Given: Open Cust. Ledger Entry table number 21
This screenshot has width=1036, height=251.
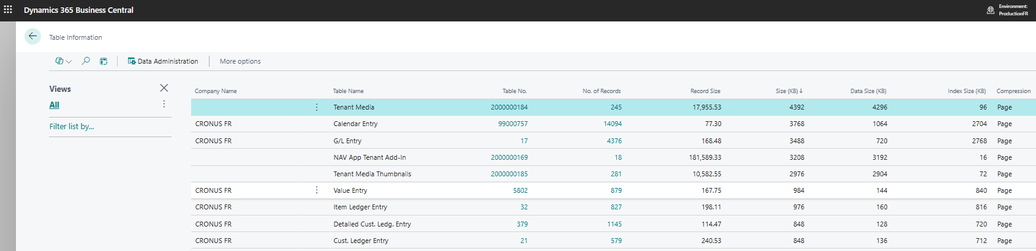Looking at the screenshot, I should tap(524, 241).
